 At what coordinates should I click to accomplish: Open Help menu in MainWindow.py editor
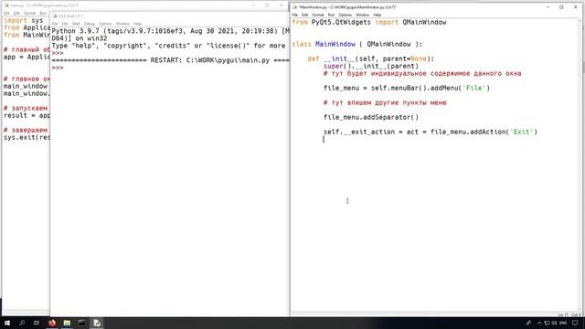(x=378, y=15)
